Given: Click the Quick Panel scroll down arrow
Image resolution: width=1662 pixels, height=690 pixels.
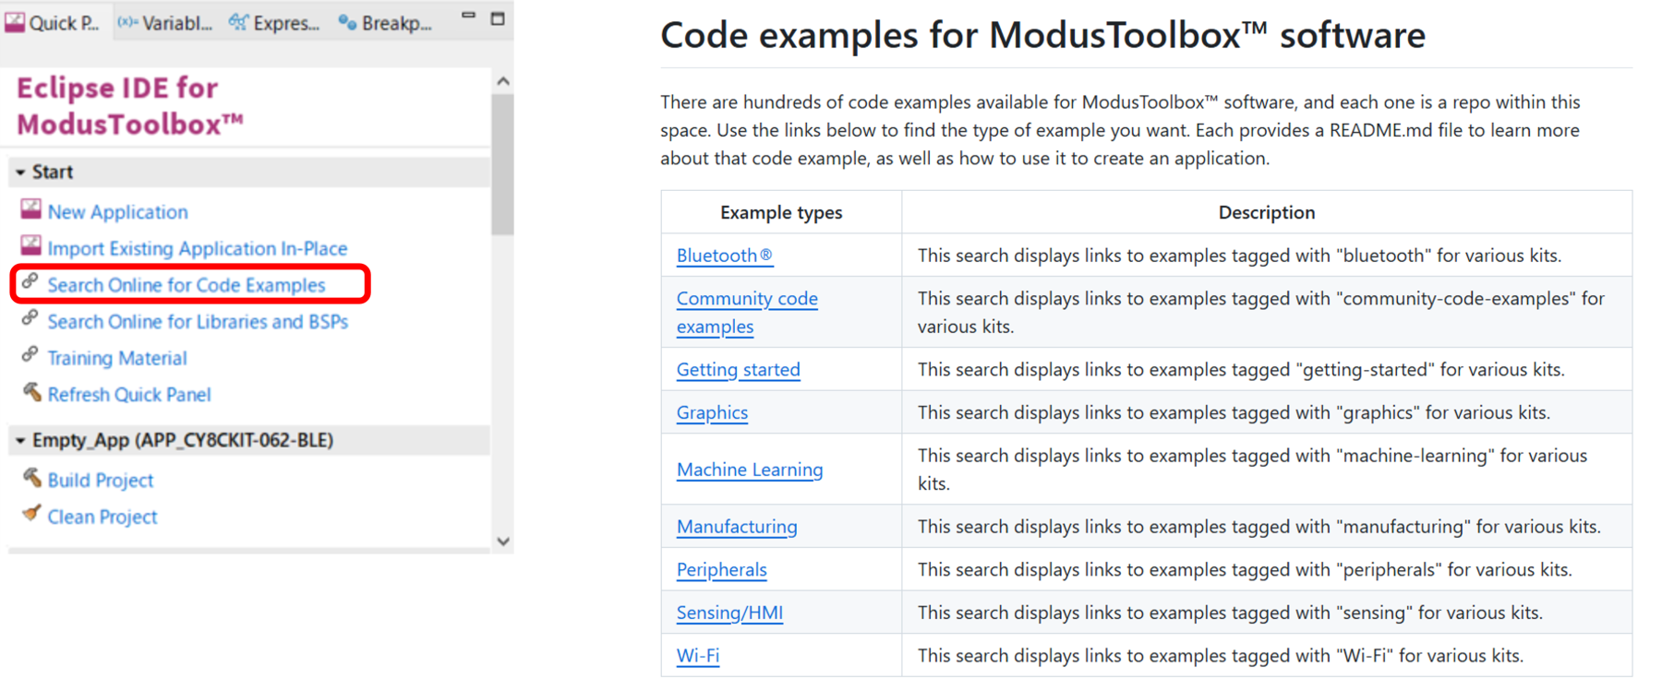Looking at the screenshot, I should click(503, 541).
